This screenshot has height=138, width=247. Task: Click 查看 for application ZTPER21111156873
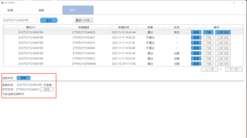(x=196, y=59)
